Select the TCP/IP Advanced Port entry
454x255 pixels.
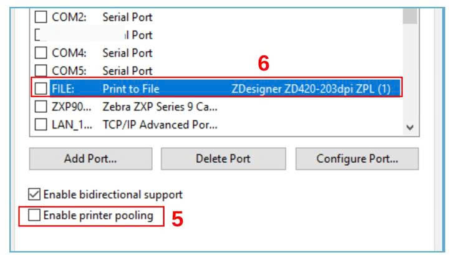click(x=160, y=125)
